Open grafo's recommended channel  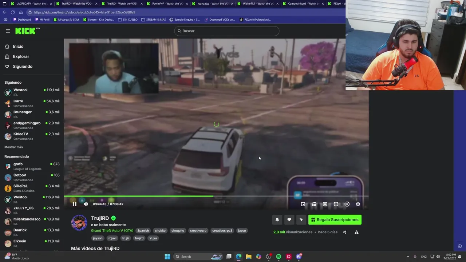(32, 166)
